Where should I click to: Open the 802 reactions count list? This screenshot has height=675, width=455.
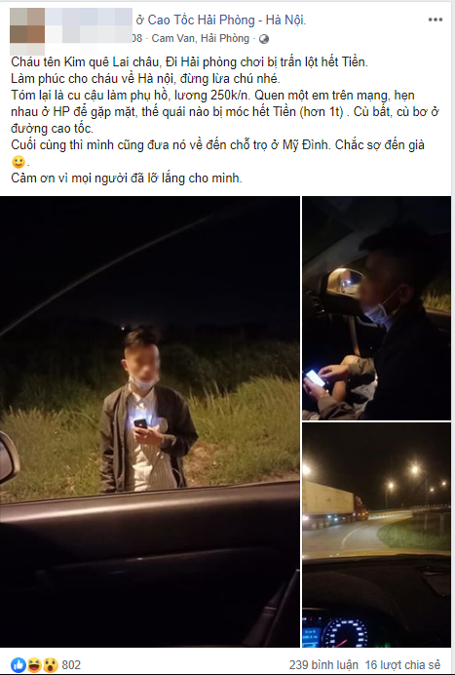pyautogui.click(x=71, y=665)
